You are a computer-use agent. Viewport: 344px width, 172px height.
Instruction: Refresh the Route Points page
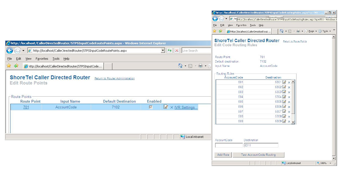pos(169,51)
